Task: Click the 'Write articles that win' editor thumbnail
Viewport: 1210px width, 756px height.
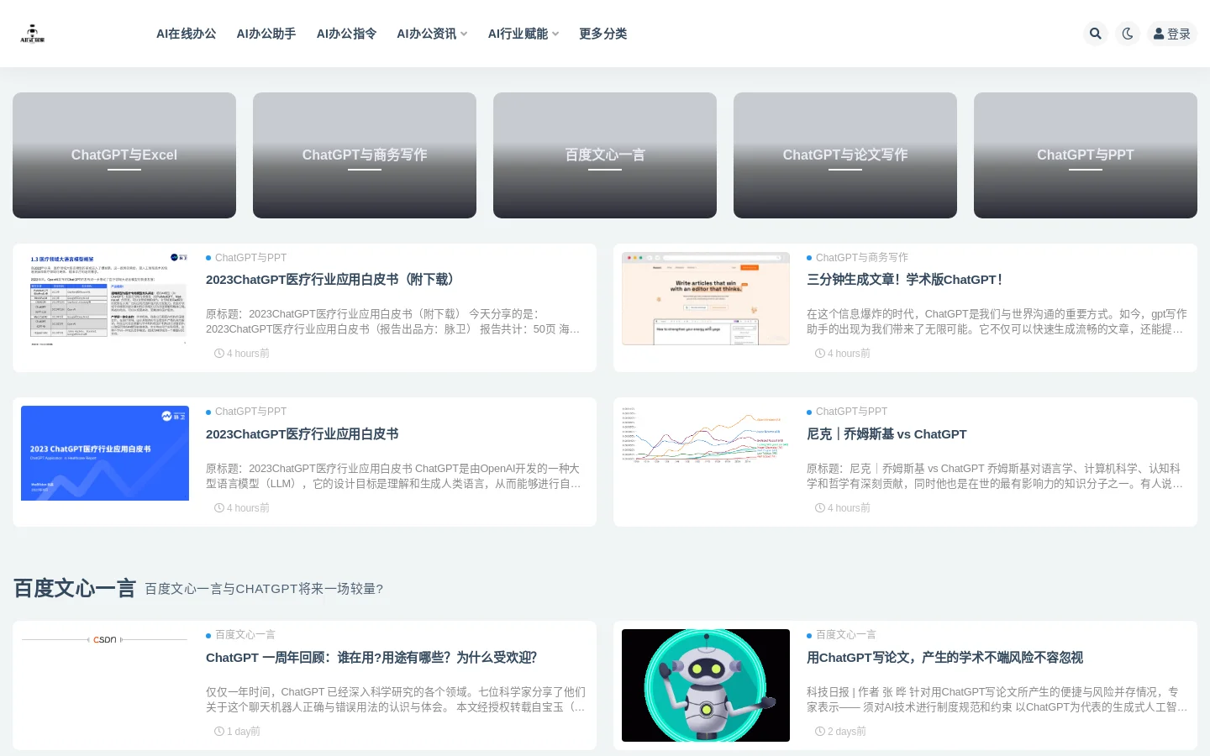Action: click(706, 299)
